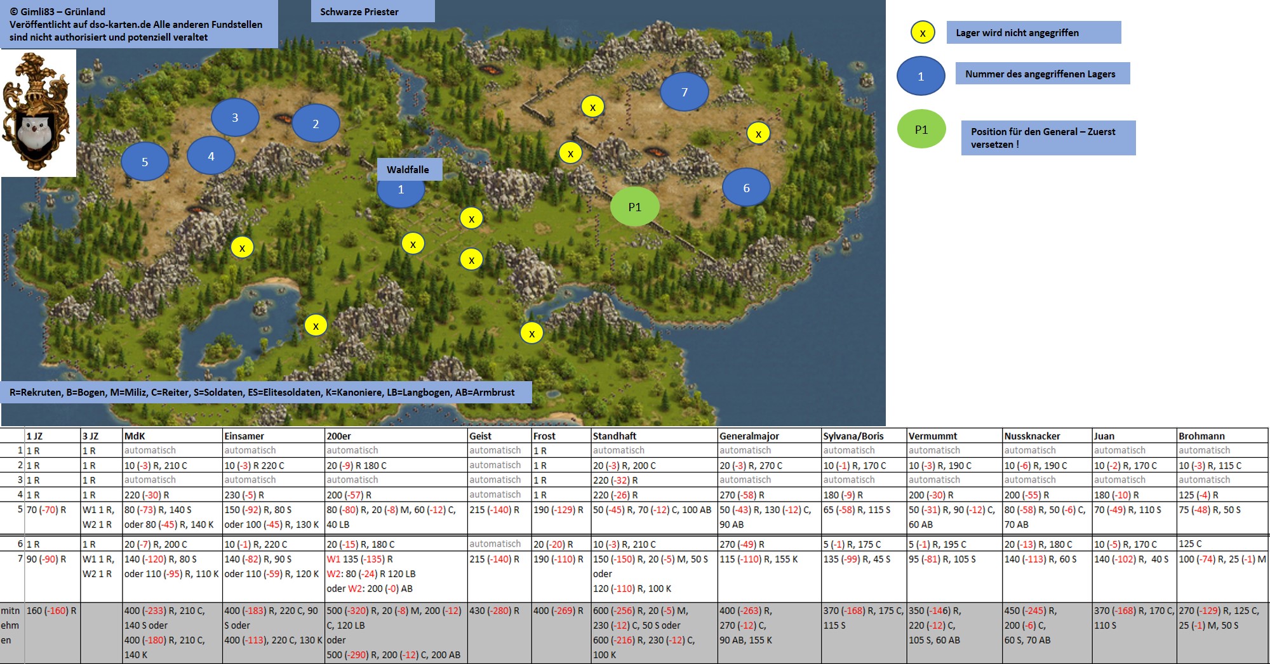Click the cell '10 (-3) R, 210 C' under MdK
The image size is (1270, 664).
click(x=172, y=465)
